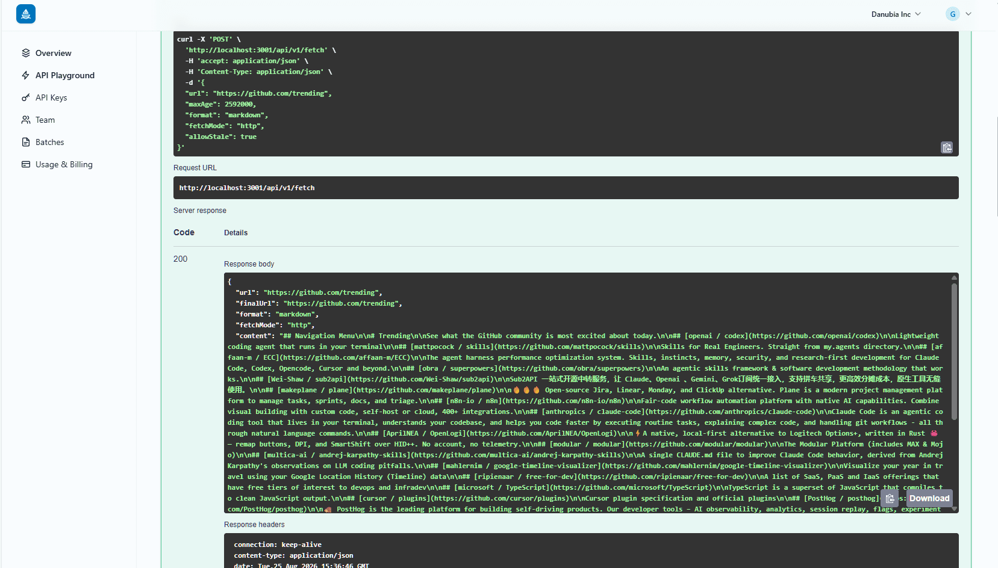998x568 pixels.
Task: Click the Usage & Billing card icon
Action: [x=26, y=164]
